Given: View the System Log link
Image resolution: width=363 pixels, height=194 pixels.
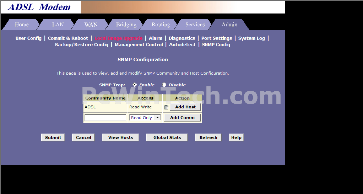Looking at the screenshot, I should pos(251,38).
